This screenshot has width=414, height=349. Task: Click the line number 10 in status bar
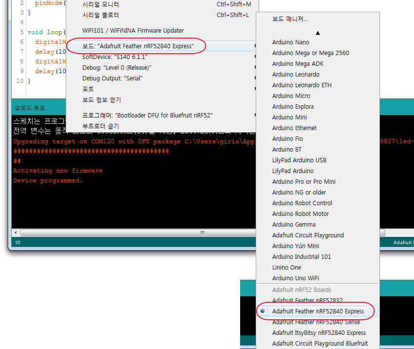18,243
